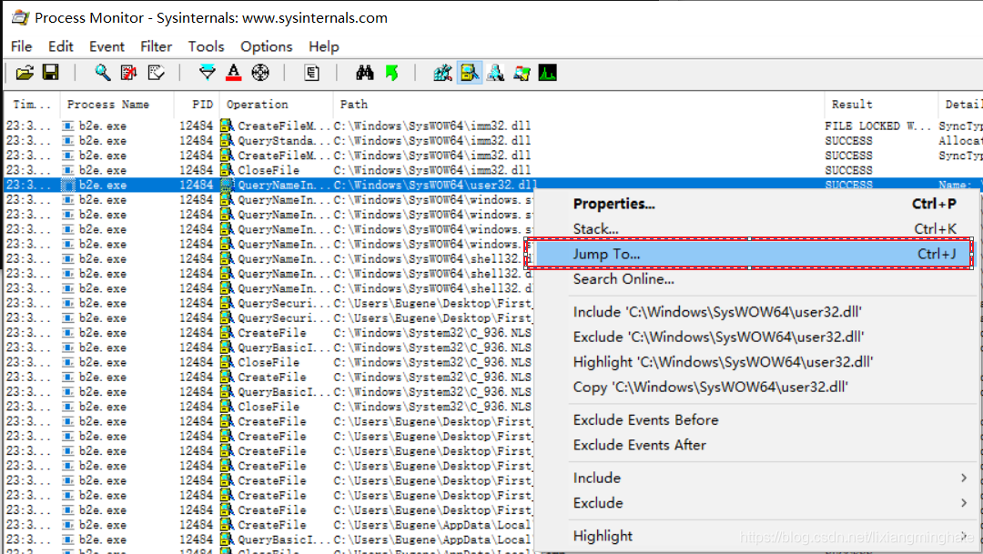Open the Event menu
The width and height of the screenshot is (983, 554).
106,46
